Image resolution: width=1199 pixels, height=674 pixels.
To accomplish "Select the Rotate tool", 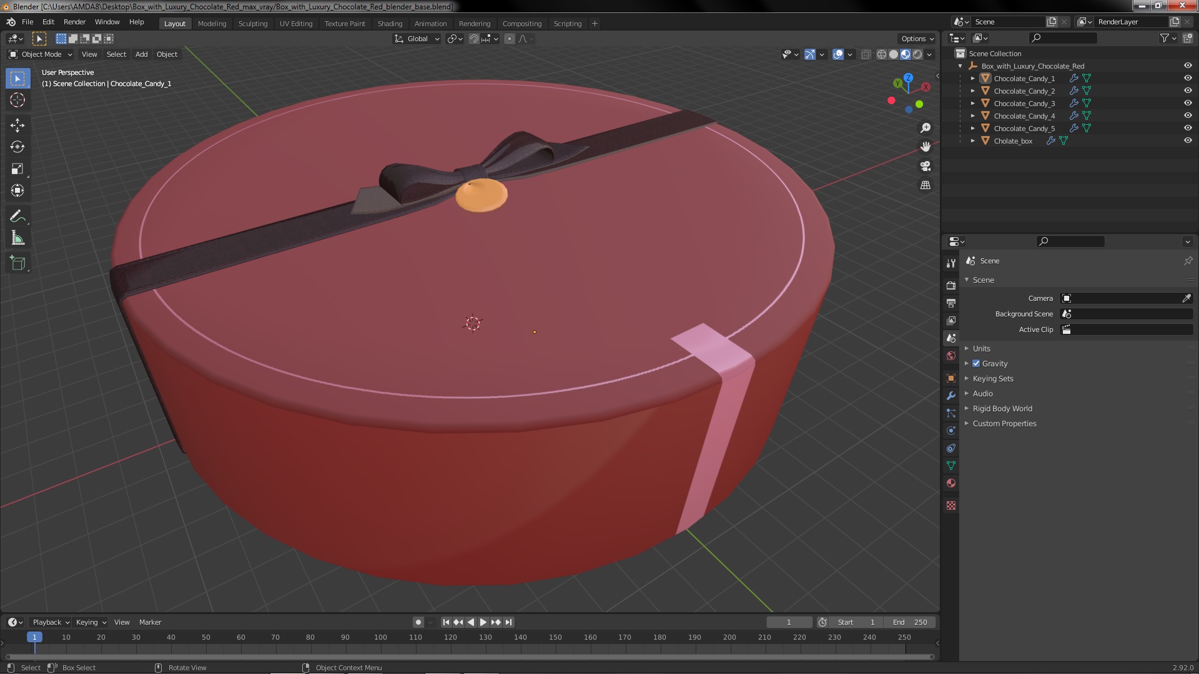I will pyautogui.click(x=17, y=147).
